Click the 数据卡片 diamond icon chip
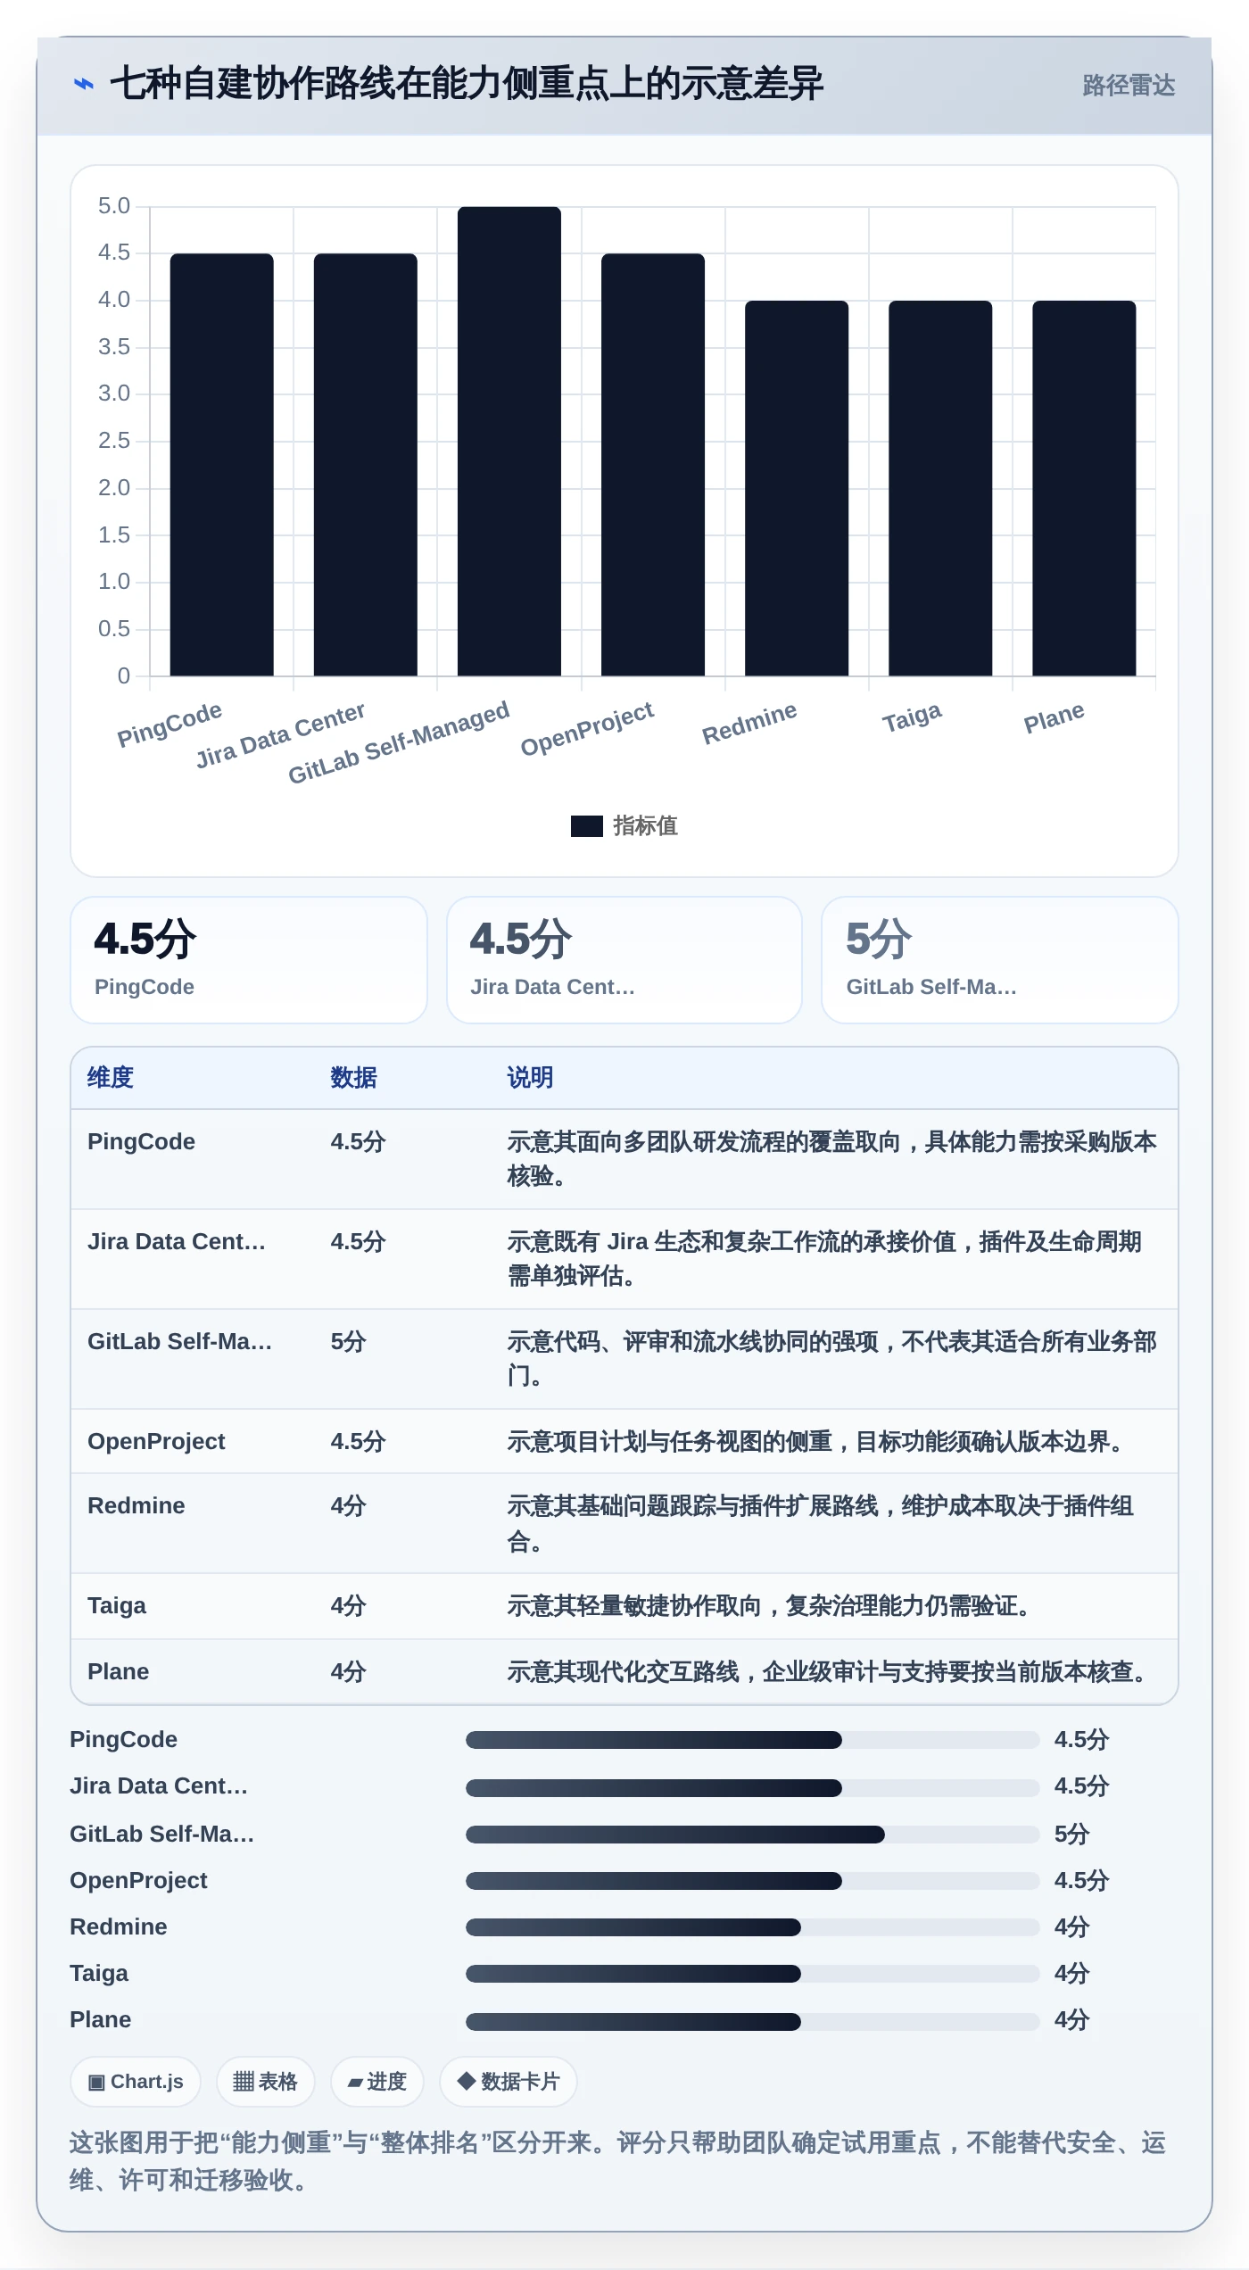The width and height of the screenshot is (1249, 2270). click(x=508, y=2082)
